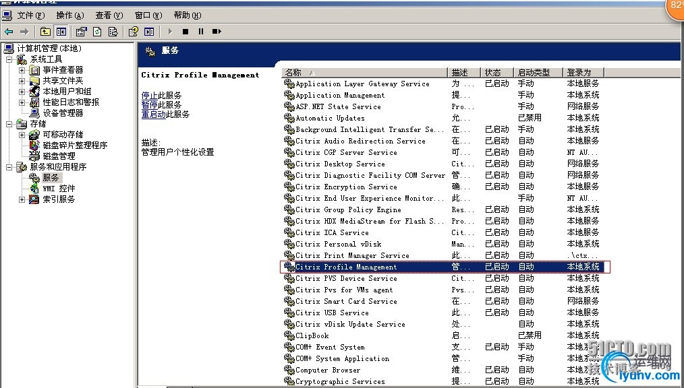This screenshot has width=684, height=388.
Task: Select the WMI 控件 tree item
Action: (x=59, y=189)
